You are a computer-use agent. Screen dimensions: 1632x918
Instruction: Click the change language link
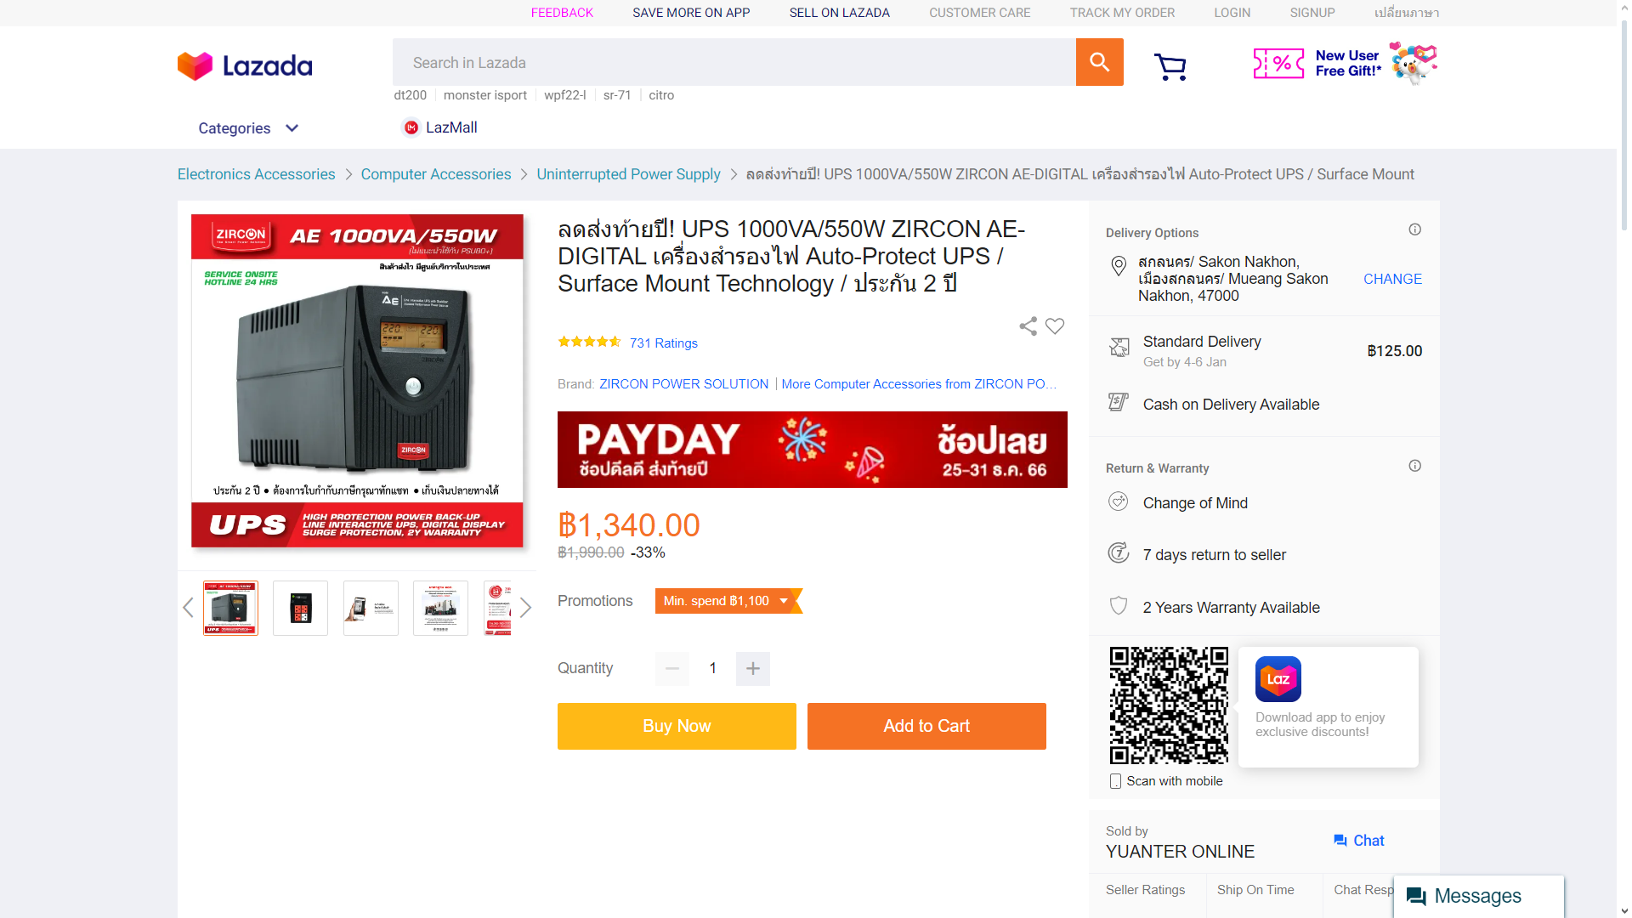1407,13
